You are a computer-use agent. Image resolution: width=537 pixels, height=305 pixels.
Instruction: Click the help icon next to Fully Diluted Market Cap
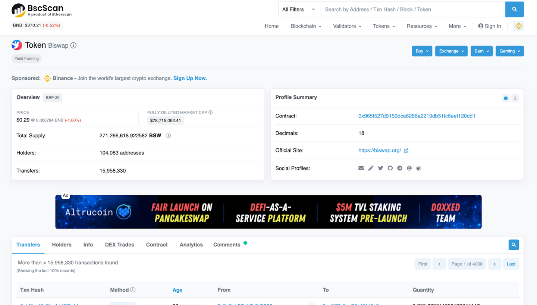click(x=211, y=112)
